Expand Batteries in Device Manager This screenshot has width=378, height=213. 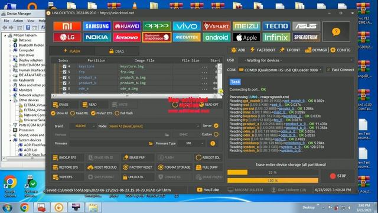pyautogui.click(x=11, y=40)
